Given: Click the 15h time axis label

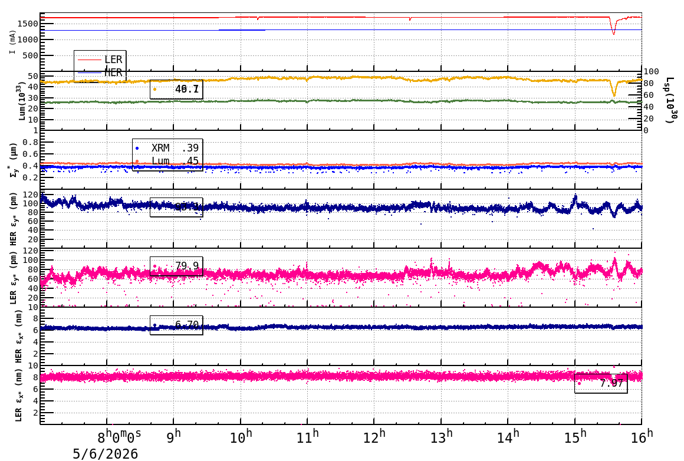Looking at the screenshot, I should pos(574,437).
